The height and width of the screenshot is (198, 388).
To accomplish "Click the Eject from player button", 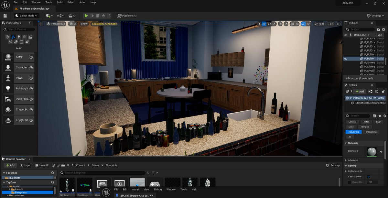I will pos(103,16).
